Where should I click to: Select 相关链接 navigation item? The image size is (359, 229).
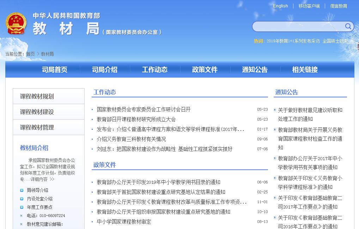[305, 70]
